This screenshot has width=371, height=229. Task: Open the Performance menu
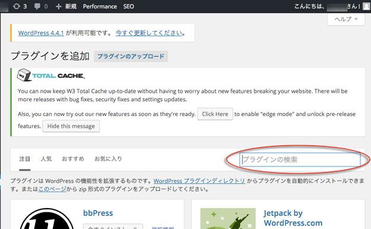pos(100,7)
